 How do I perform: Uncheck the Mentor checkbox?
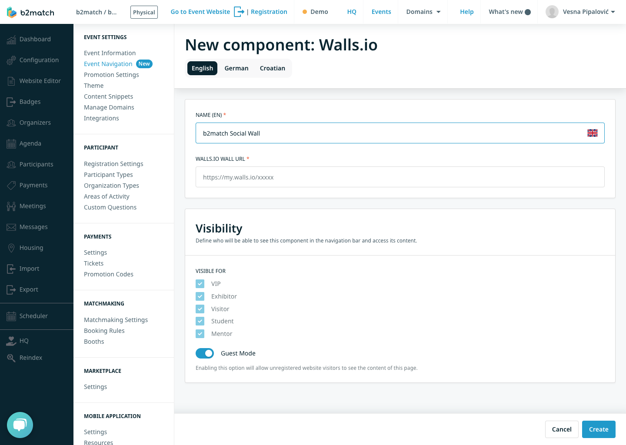200,334
